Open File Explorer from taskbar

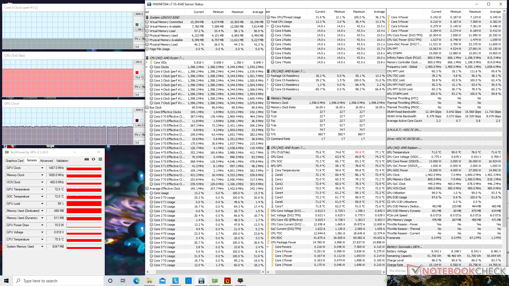[149, 281]
